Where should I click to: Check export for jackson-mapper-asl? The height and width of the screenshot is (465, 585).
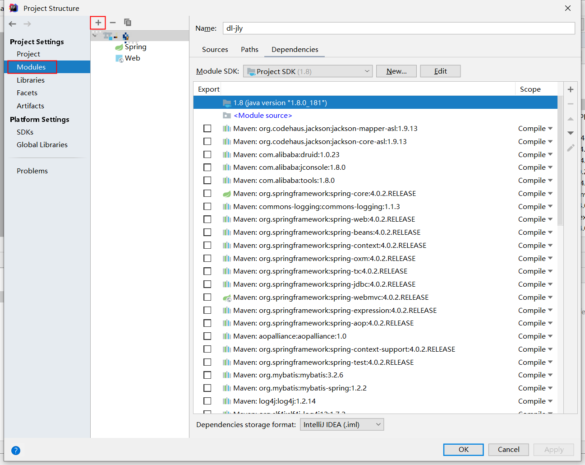point(207,129)
